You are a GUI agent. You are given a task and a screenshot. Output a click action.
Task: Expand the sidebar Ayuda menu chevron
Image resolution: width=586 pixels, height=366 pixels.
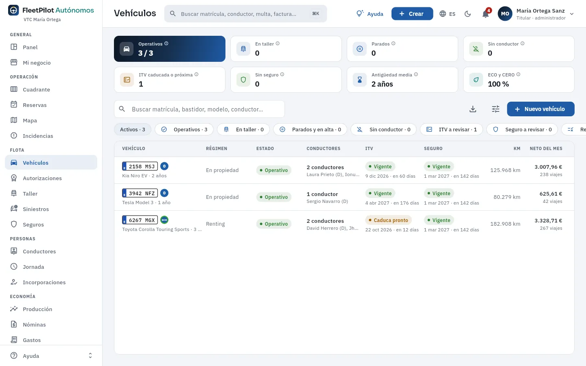coord(90,356)
